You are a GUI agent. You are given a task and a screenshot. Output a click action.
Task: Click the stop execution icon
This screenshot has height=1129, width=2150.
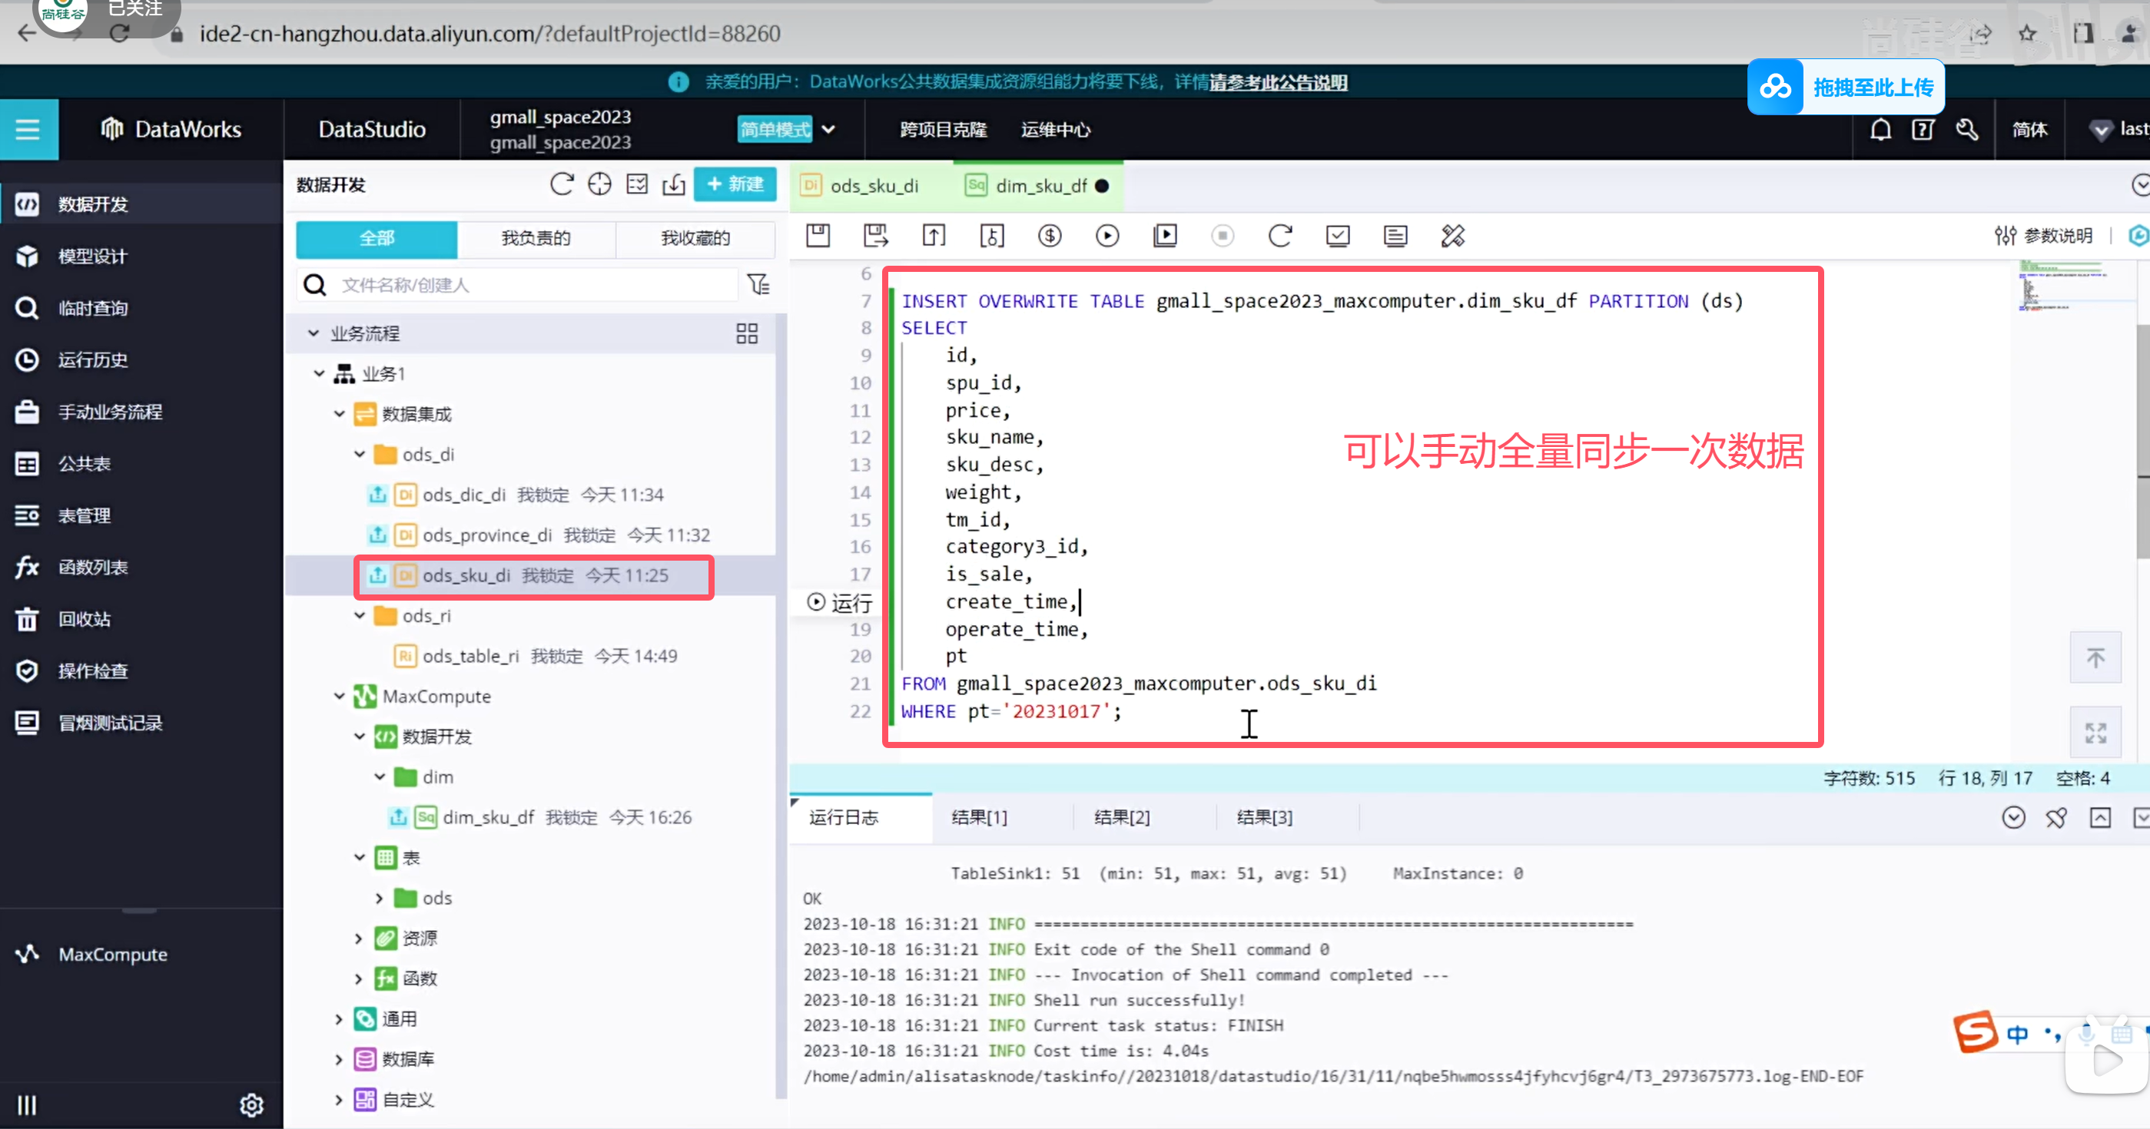click(x=1222, y=236)
